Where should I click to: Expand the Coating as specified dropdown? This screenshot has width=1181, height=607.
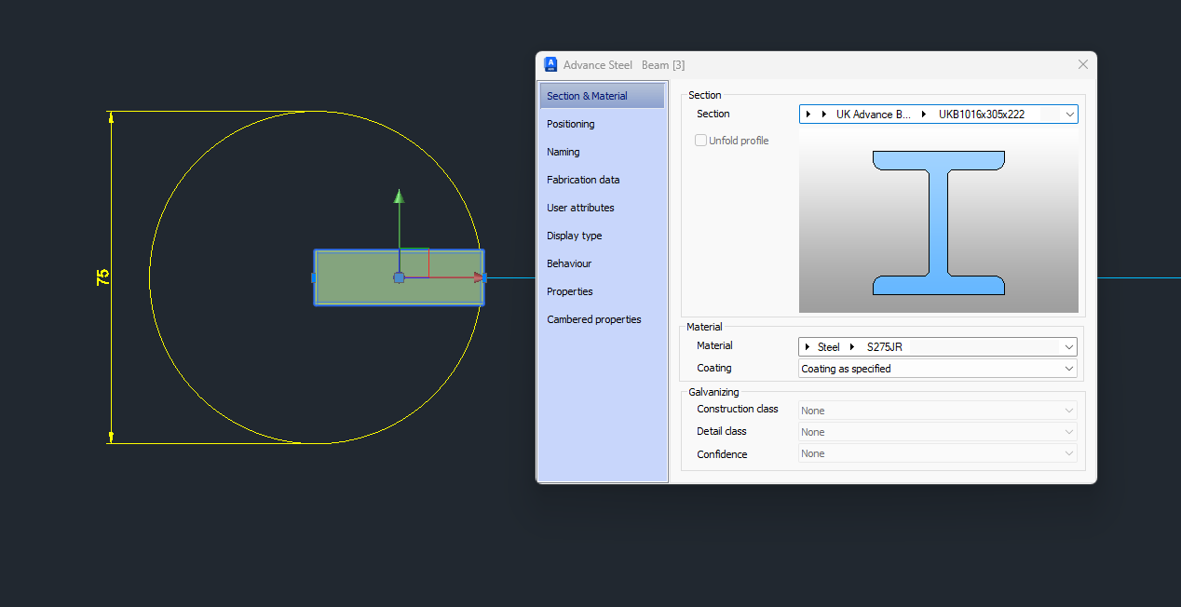[938, 369]
